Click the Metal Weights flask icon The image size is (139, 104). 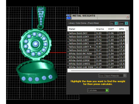pyautogui.click(x=69, y=17)
